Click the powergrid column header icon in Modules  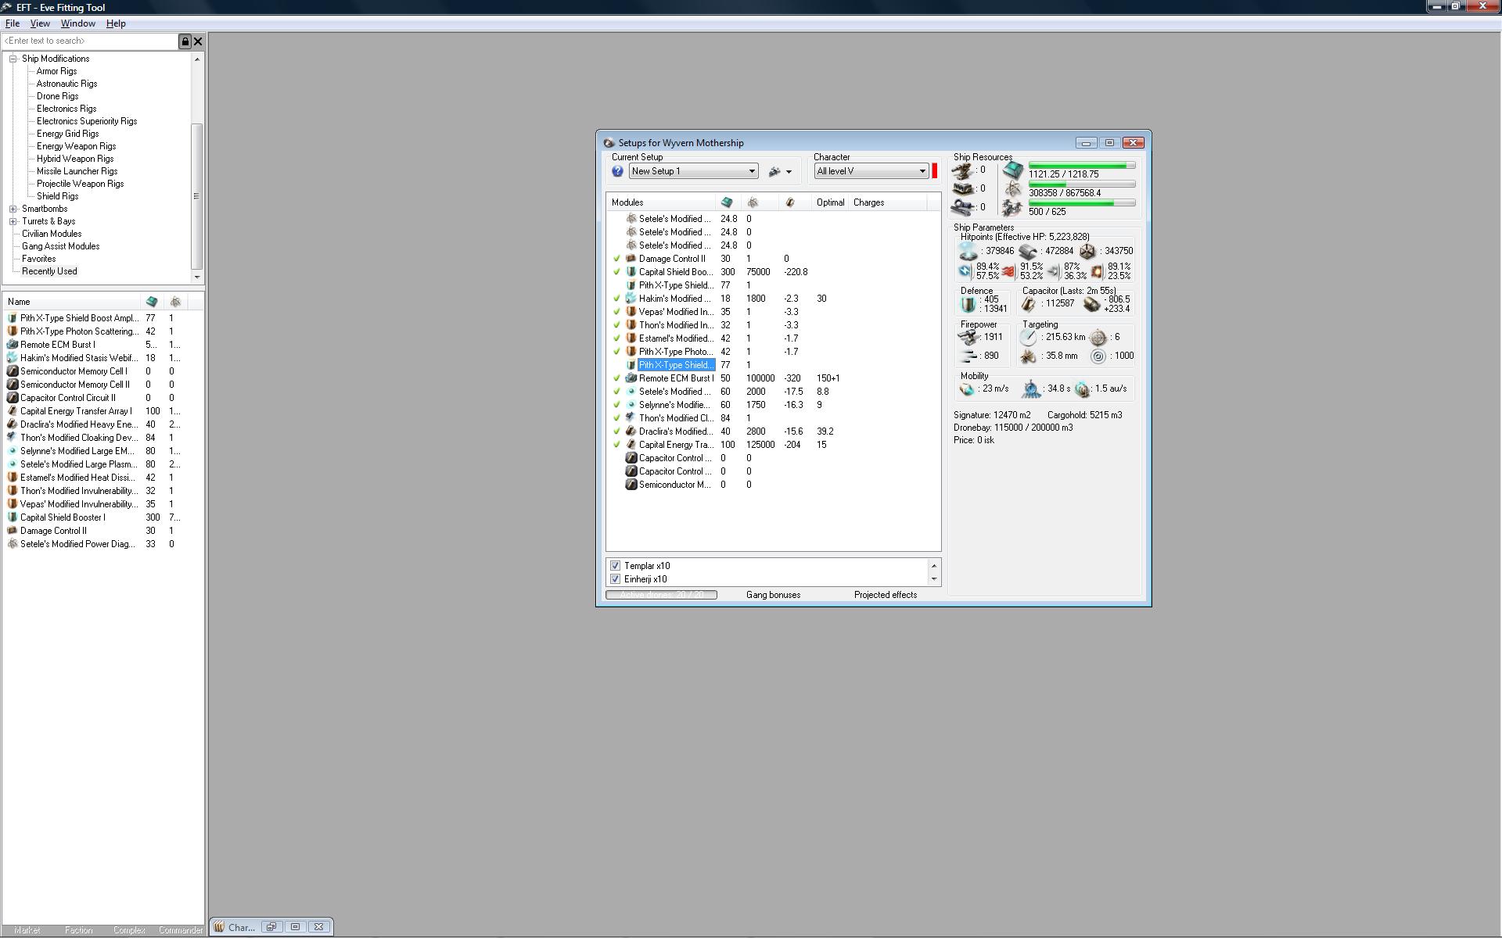[x=753, y=202]
